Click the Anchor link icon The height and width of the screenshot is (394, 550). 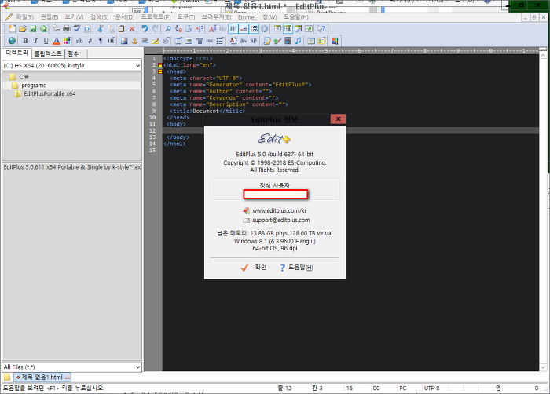click(x=133, y=41)
